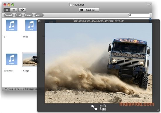Filter by Sound resources

[9, 15]
